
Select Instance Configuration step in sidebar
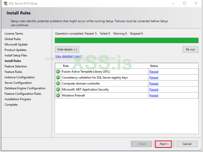point(20,77)
